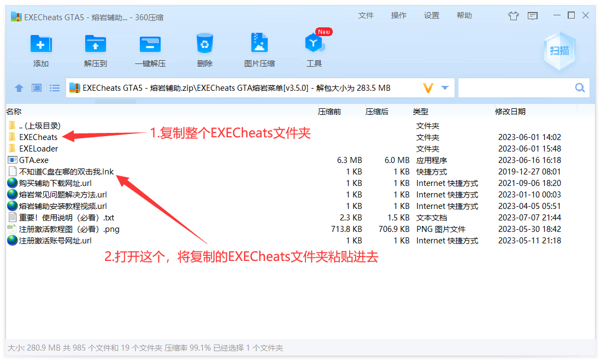Open the 工具 (Tools) icon
The width and height of the screenshot is (601, 361).
tap(314, 45)
